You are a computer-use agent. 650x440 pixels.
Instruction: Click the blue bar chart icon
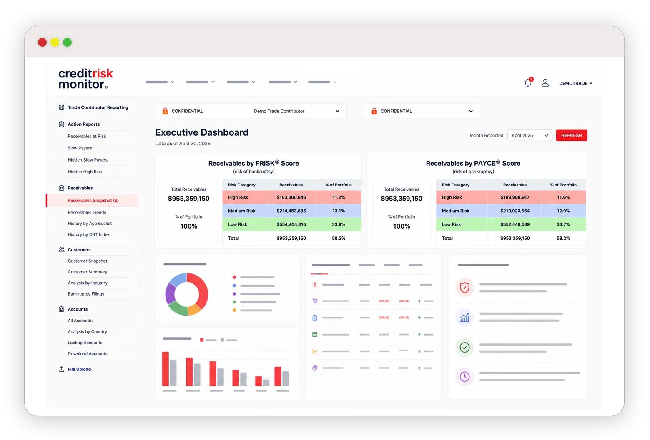464,318
